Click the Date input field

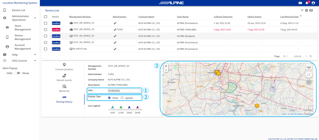click(x=124, y=91)
